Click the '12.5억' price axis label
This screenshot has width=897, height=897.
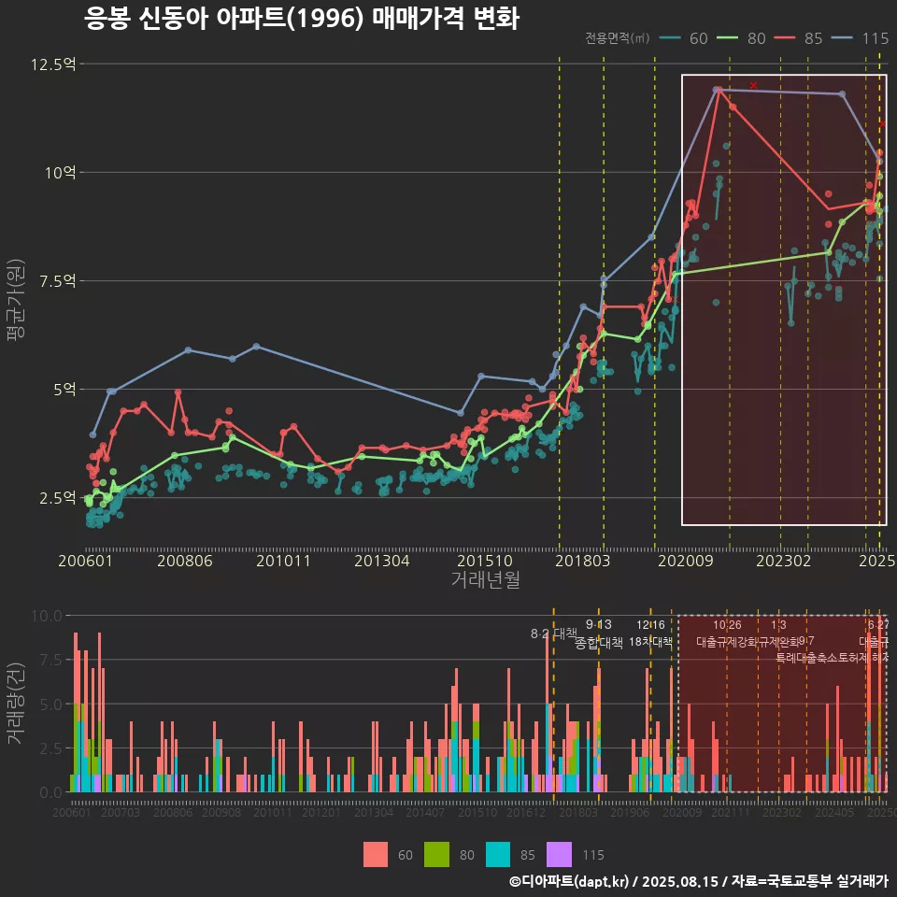tap(53, 64)
